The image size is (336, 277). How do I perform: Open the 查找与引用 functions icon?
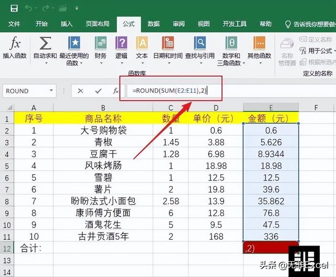pyautogui.click(x=199, y=43)
